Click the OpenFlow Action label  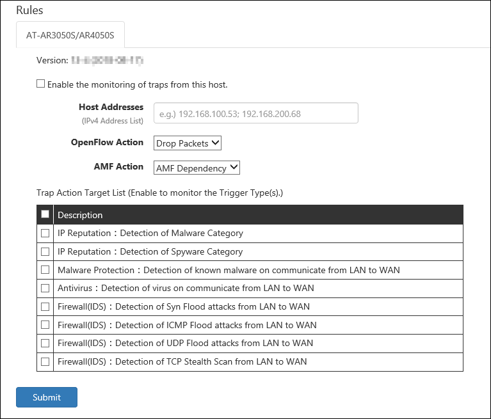(x=107, y=143)
